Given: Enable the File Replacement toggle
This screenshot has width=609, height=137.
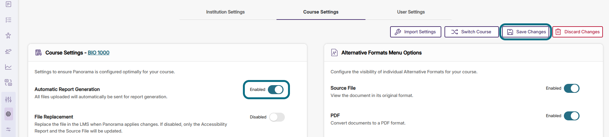Looking at the screenshot, I should 277,117.
